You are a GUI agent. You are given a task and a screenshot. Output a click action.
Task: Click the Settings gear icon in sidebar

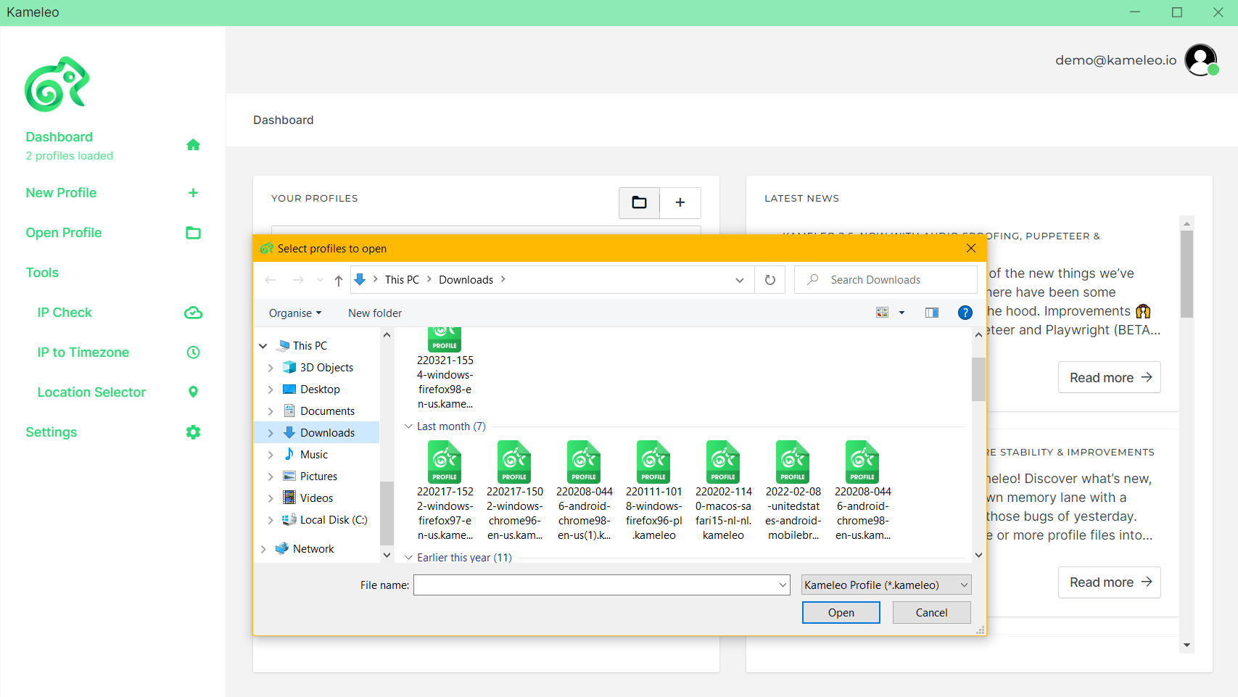click(193, 432)
